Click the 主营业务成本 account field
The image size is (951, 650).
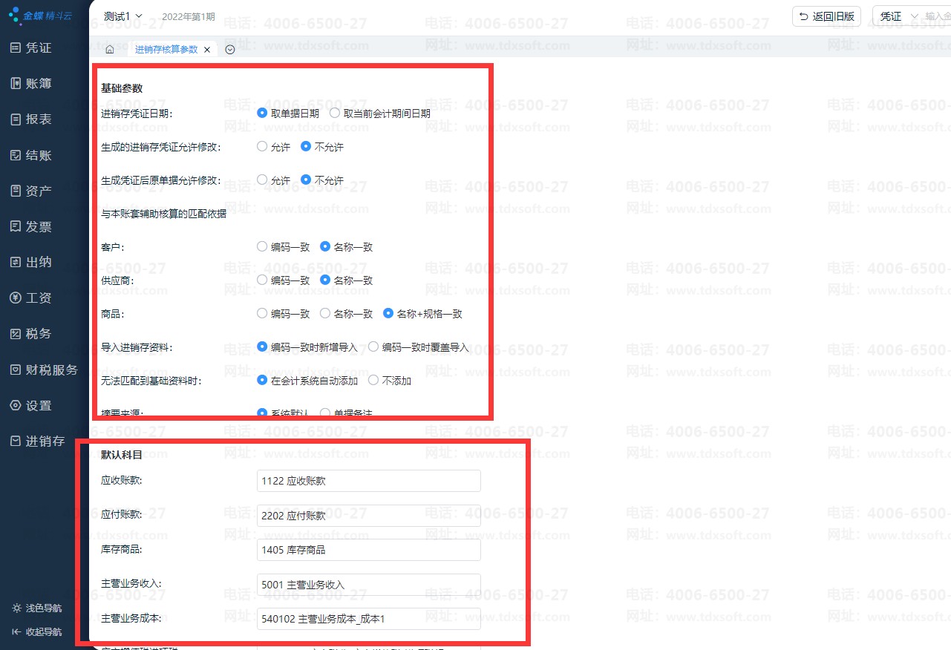[x=369, y=619]
